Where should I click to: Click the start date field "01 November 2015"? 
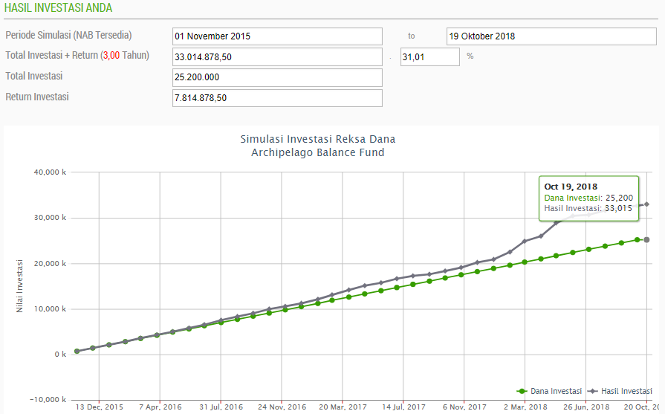(276, 36)
